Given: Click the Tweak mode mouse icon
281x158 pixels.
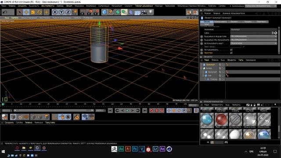Looking at the screenshot, I should pyautogui.click(x=61, y=117).
